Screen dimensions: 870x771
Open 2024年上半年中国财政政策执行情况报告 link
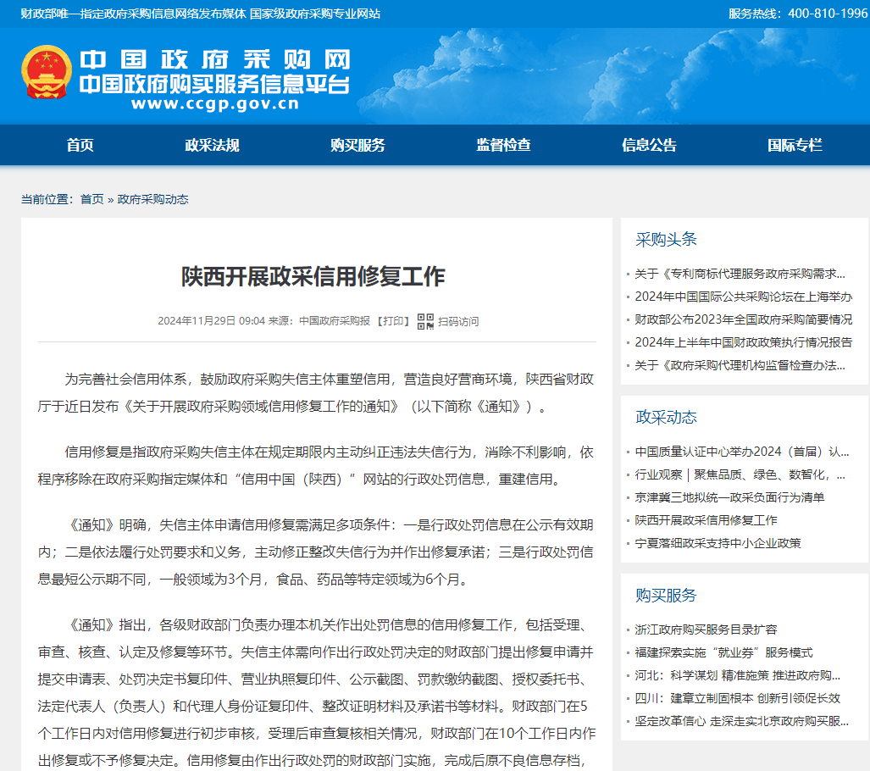pos(744,342)
